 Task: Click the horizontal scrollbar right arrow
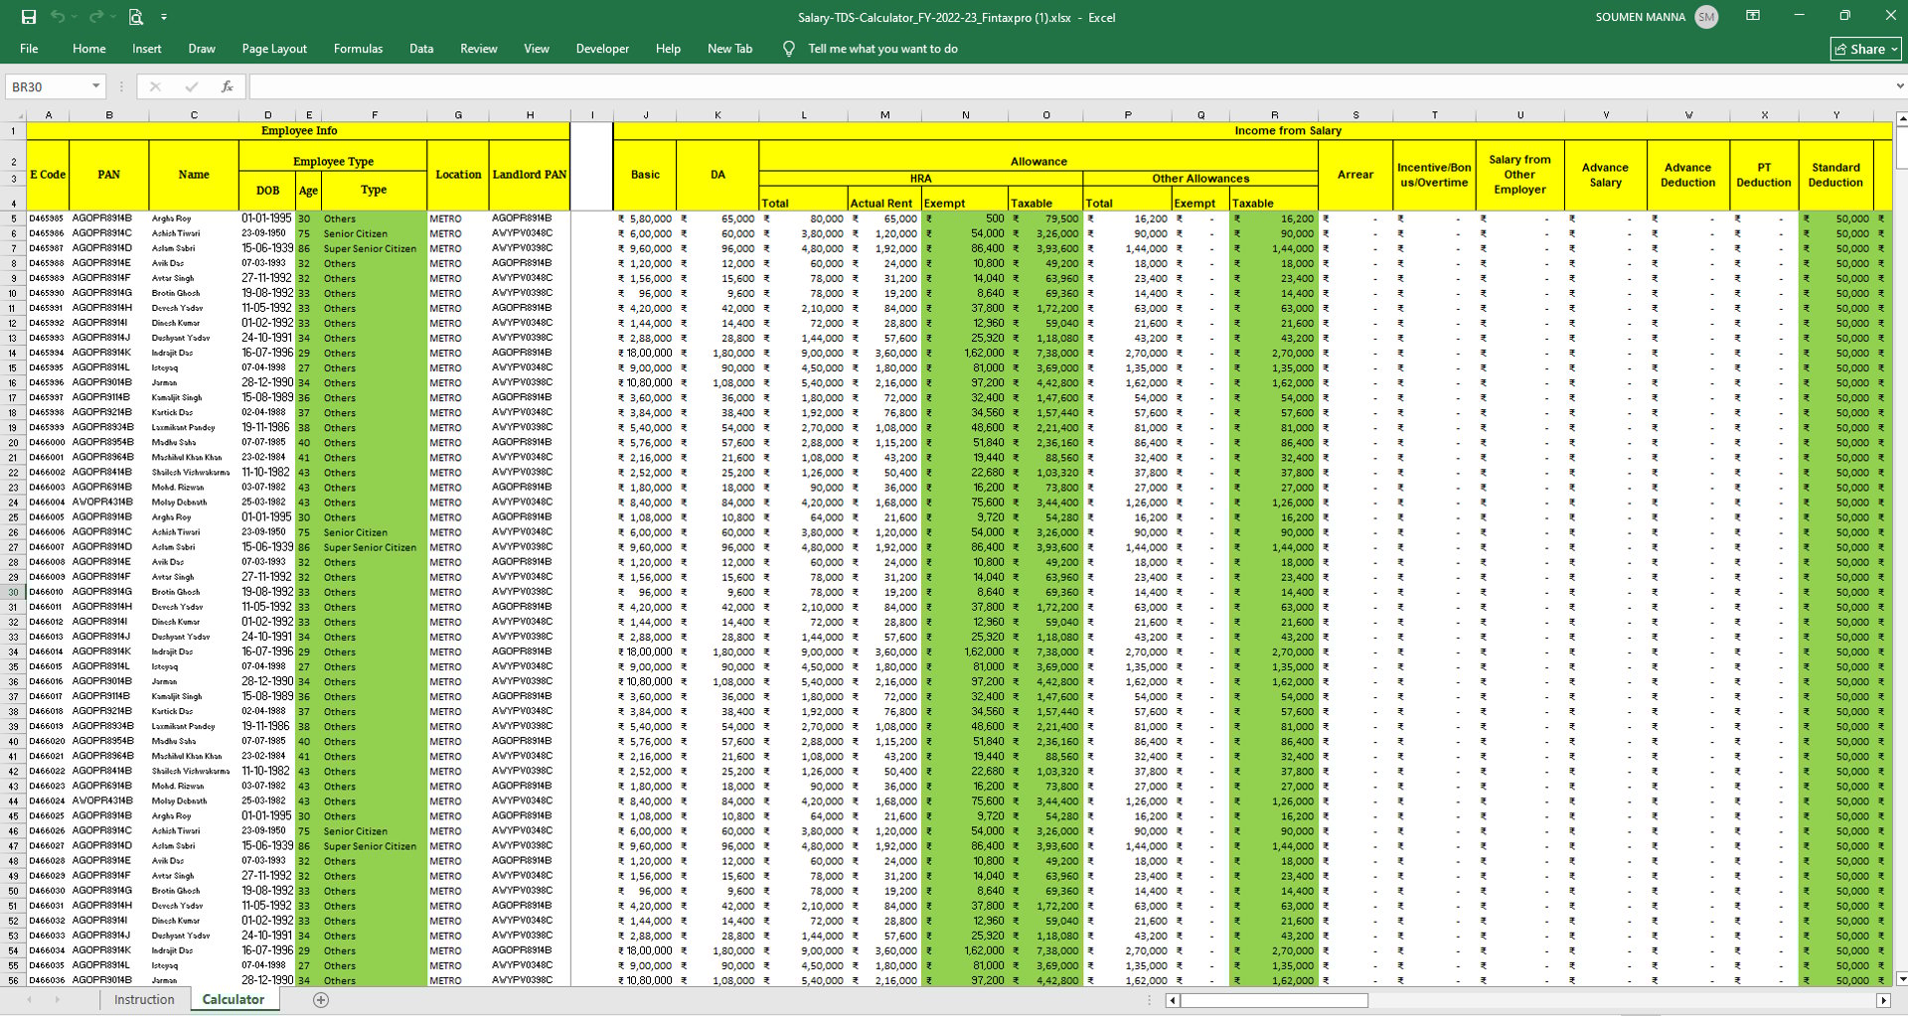tap(1882, 1001)
